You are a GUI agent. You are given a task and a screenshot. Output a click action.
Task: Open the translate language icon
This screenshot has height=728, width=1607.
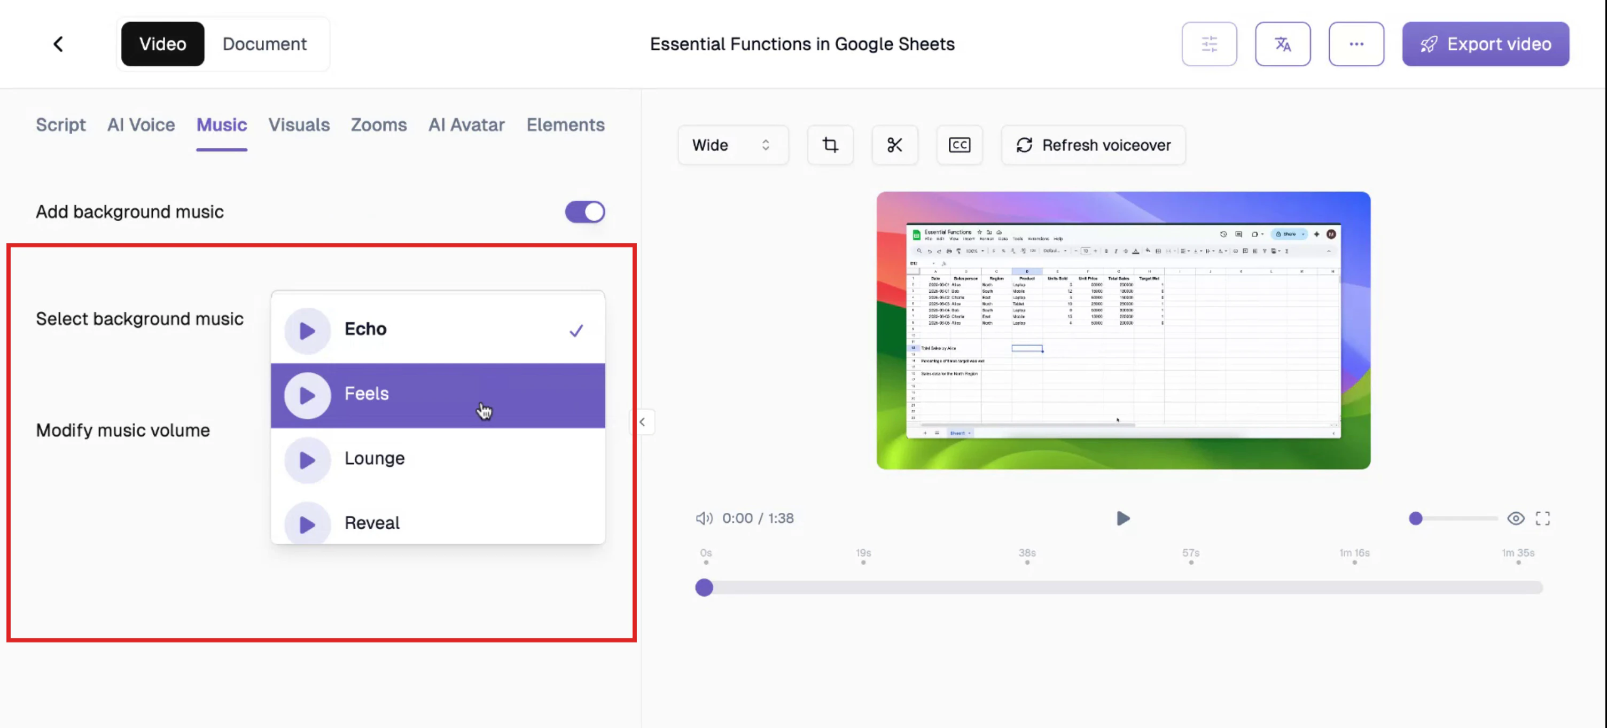coord(1283,44)
